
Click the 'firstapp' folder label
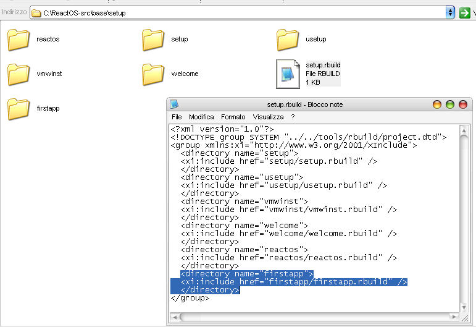pyautogui.click(x=48, y=109)
